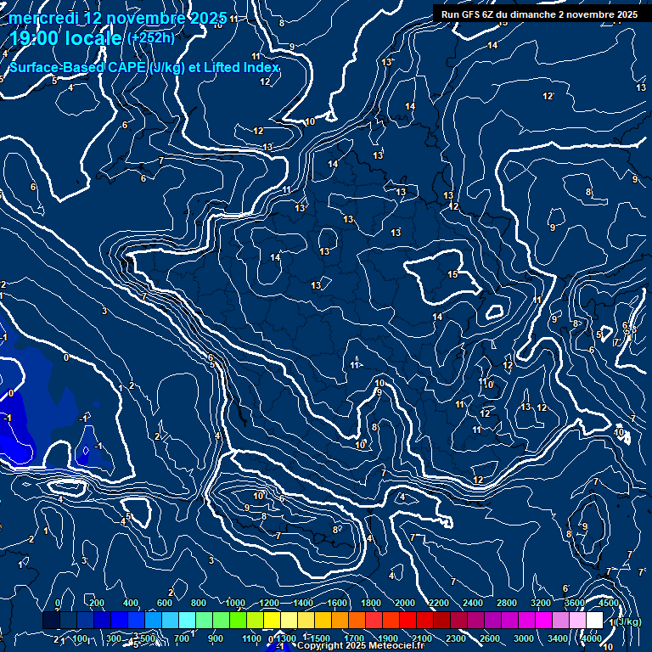Click the 'Copyright 2025 Meteociel.fr' text
This screenshot has width=652, height=652.
pos(361,645)
